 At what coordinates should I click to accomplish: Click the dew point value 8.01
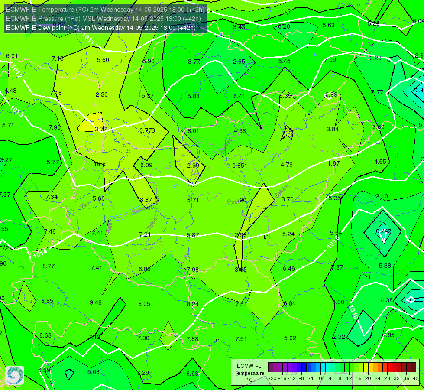click(x=193, y=131)
